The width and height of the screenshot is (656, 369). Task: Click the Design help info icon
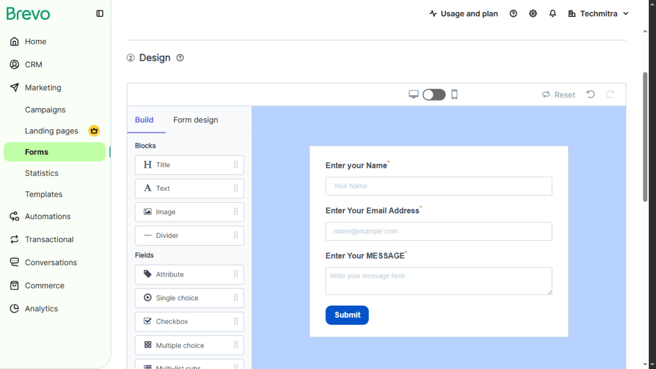click(180, 58)
